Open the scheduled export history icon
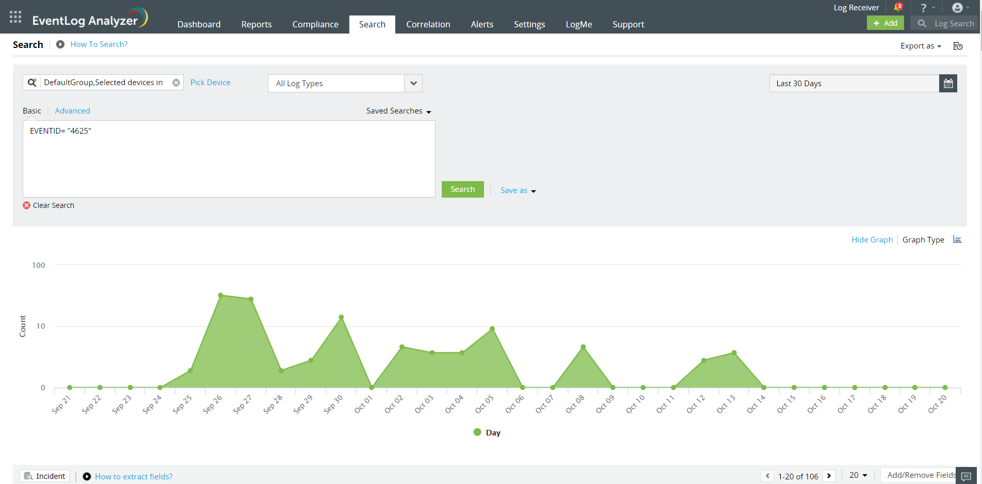This screenshot has height=484, width=982. click(958, 46)
